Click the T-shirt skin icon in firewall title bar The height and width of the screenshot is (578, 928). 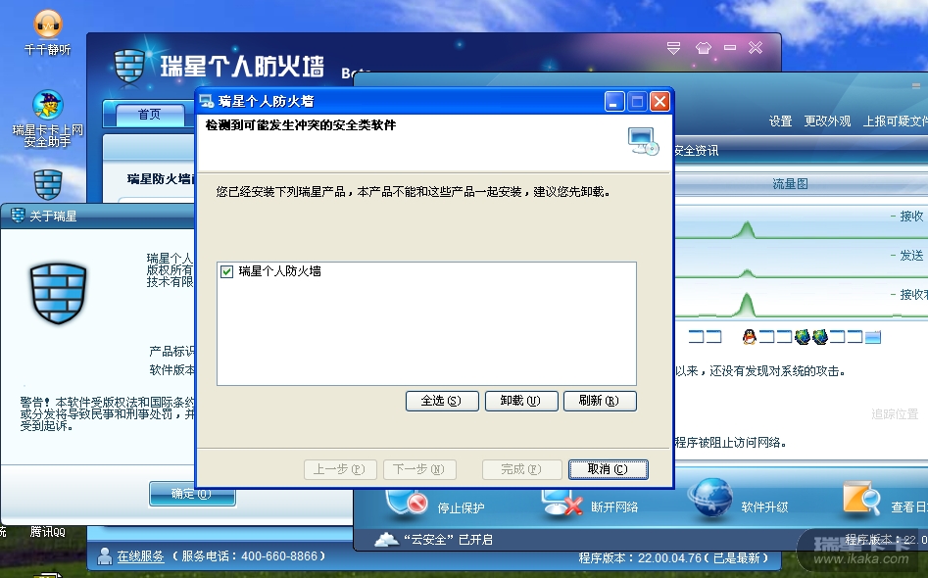point(703,48)
